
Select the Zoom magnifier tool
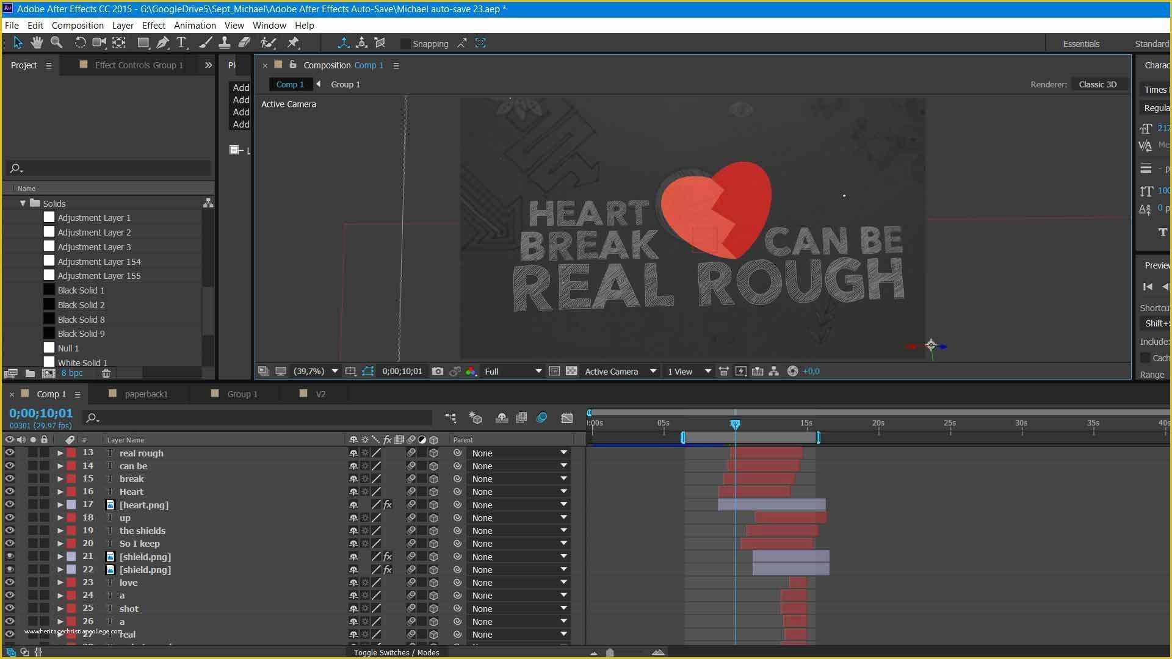tap(57, 43)
